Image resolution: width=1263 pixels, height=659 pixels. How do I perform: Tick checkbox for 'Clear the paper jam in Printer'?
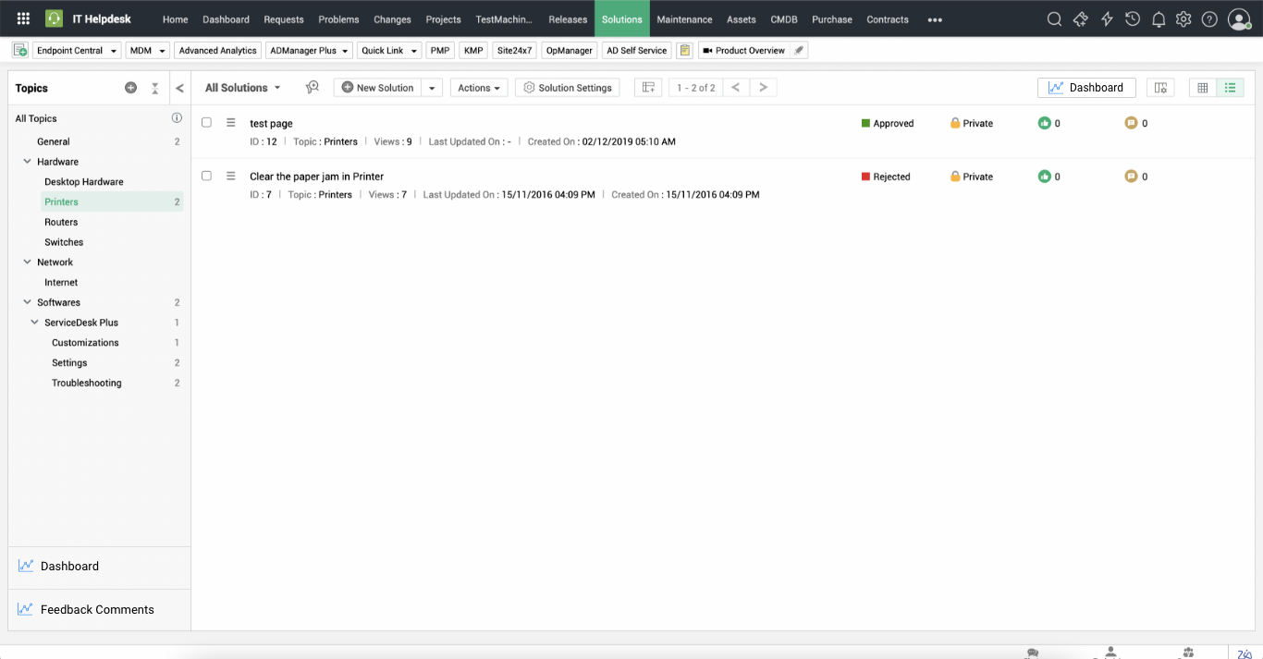point(206,176)
